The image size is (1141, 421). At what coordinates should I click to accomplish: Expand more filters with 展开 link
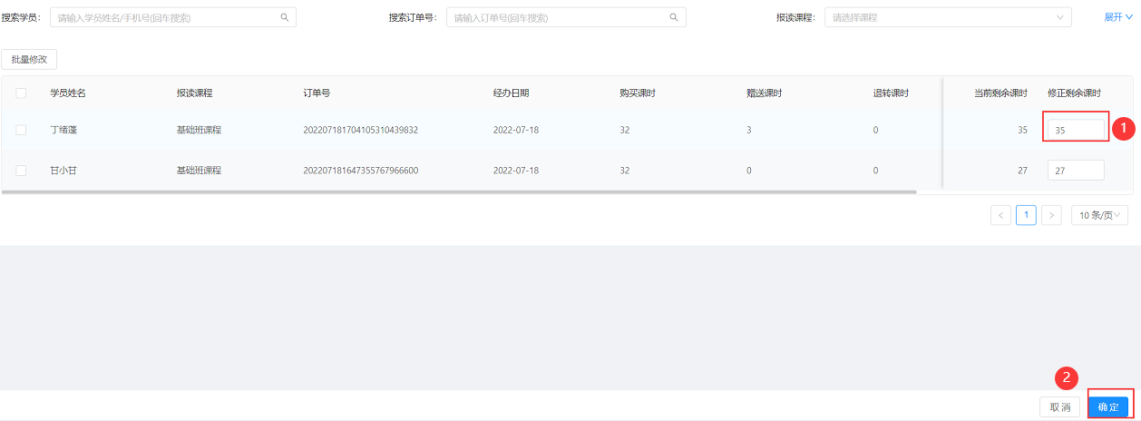(1118, 17)
